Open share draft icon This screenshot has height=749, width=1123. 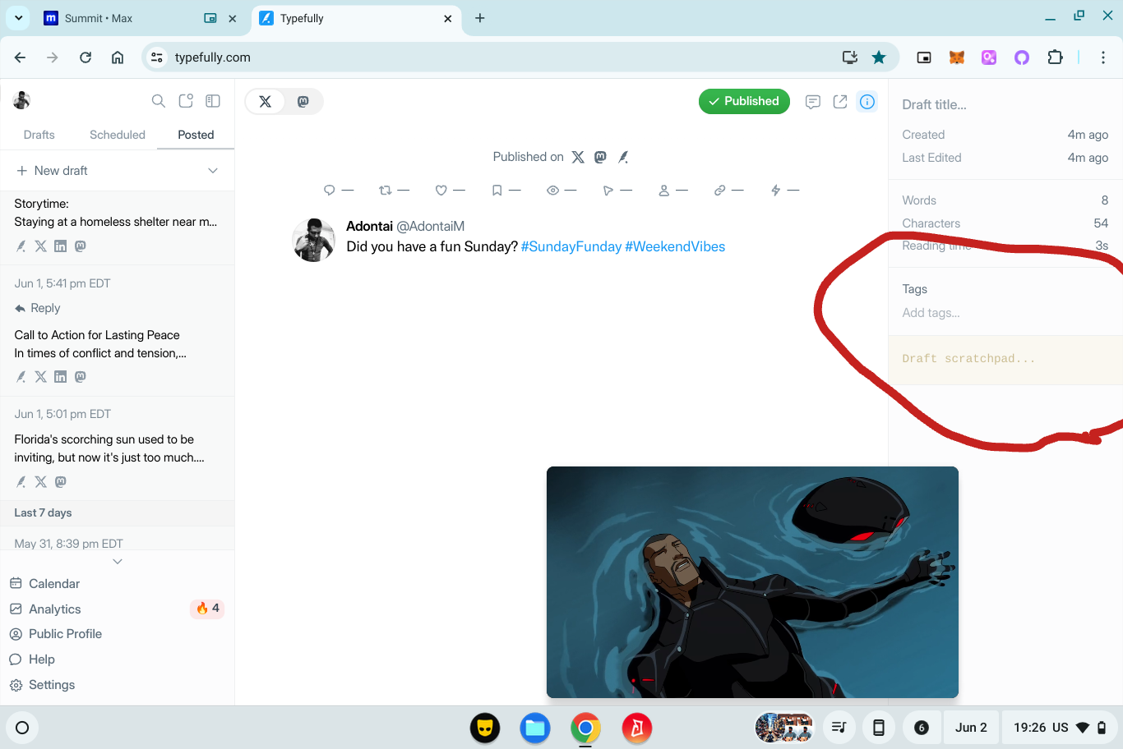pyautogui.click(x=840, y=102)
